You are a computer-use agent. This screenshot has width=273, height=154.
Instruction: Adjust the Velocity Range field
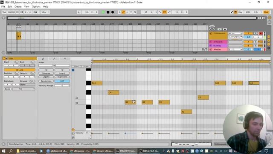click(62, 86)
